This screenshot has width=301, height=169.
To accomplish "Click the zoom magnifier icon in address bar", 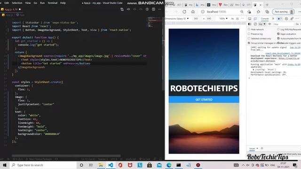I will (x=242, y=12).
